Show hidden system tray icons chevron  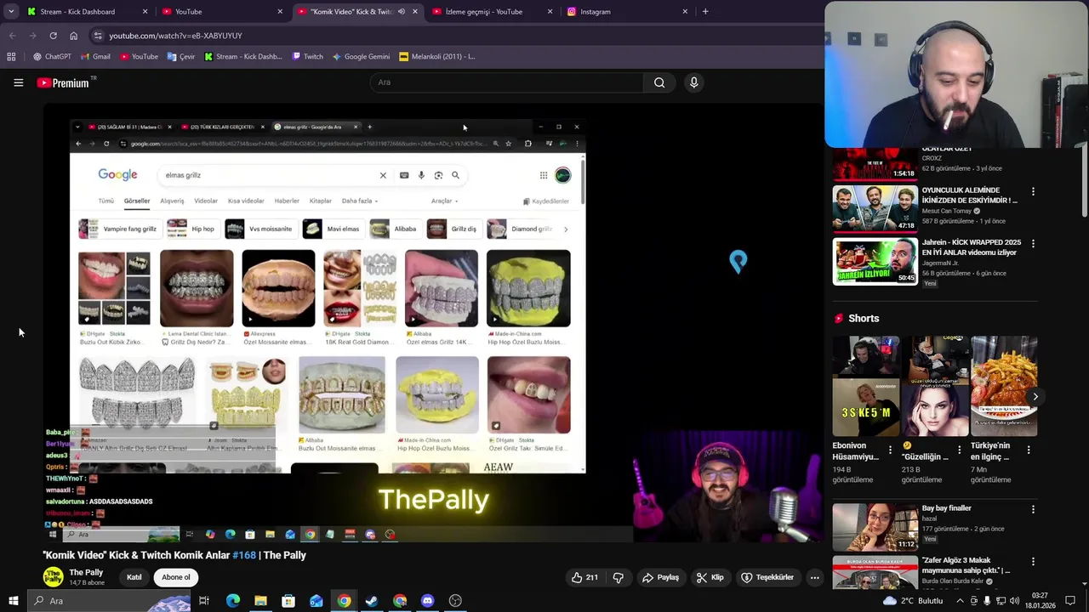point(961,601)
